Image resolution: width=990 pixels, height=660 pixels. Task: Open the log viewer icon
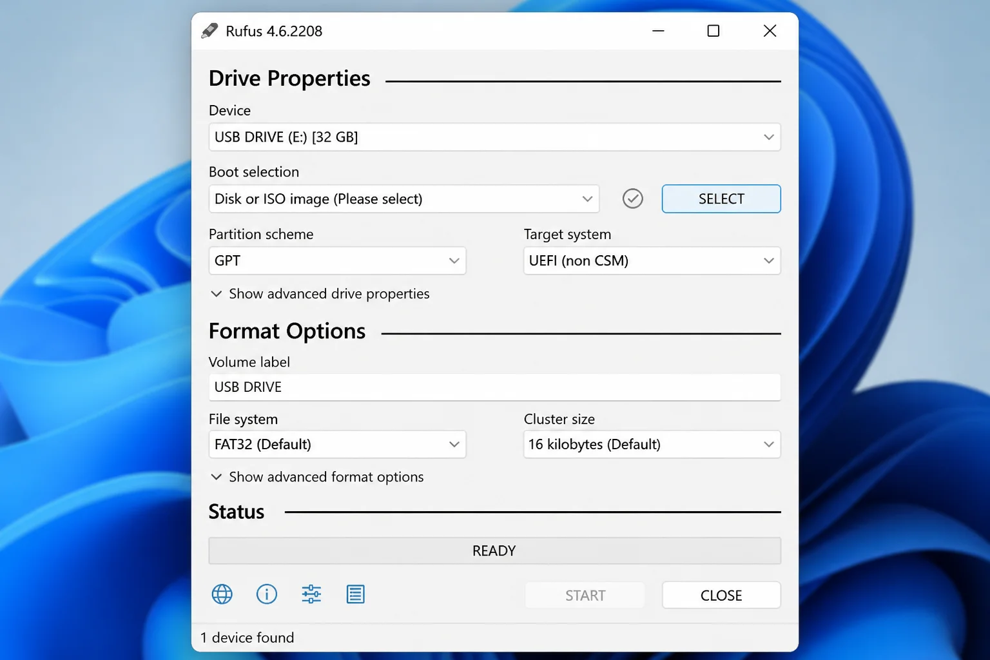point(355,594)
